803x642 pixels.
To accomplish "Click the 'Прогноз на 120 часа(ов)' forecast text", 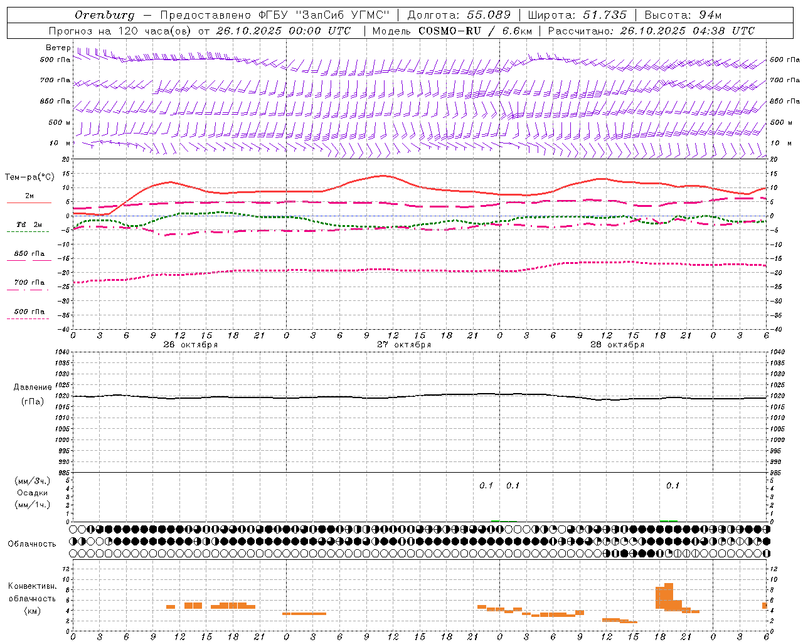I will [x=120, y=31].
